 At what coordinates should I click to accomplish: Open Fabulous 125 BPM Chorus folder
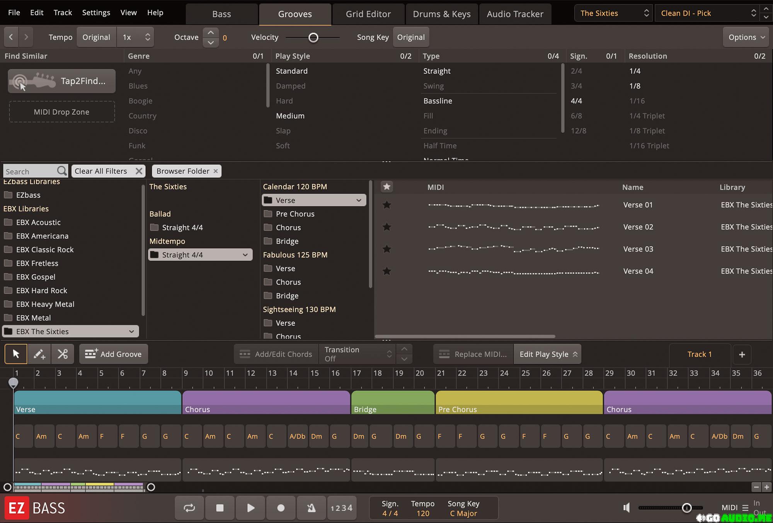tap(288, 282)
